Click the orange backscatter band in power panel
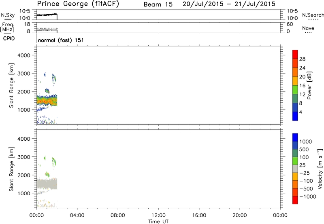The width and height of the screenshot is (324, 224). coord(47,101)
